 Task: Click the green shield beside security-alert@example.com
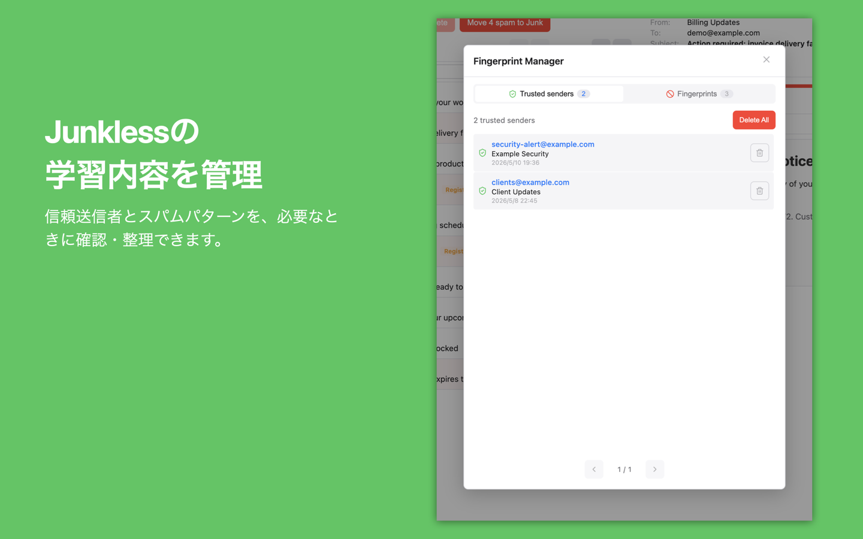(482, 153)
